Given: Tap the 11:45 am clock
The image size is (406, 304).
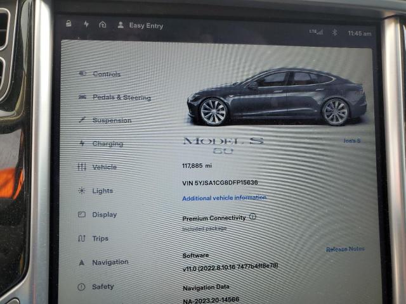Looking at the screenshot, I should (x=359, y=34).
